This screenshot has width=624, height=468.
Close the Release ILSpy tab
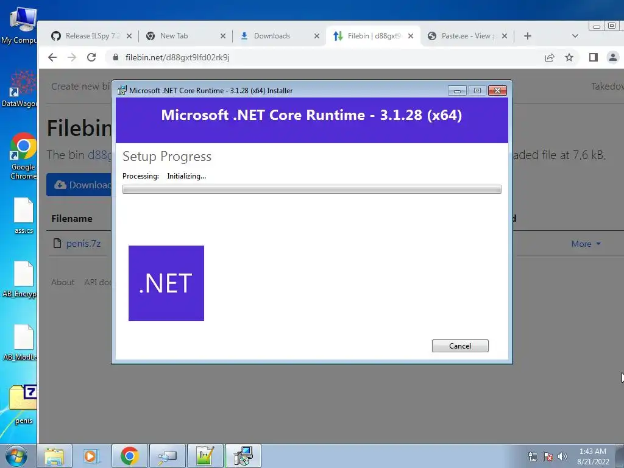[129, 36]
